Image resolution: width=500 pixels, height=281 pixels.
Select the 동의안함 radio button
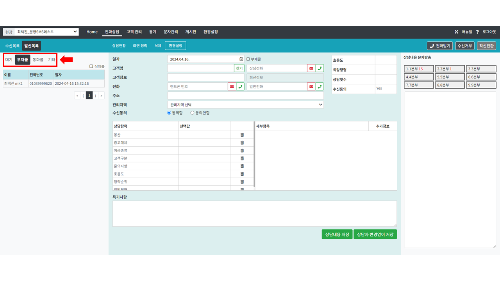point(192,113)
